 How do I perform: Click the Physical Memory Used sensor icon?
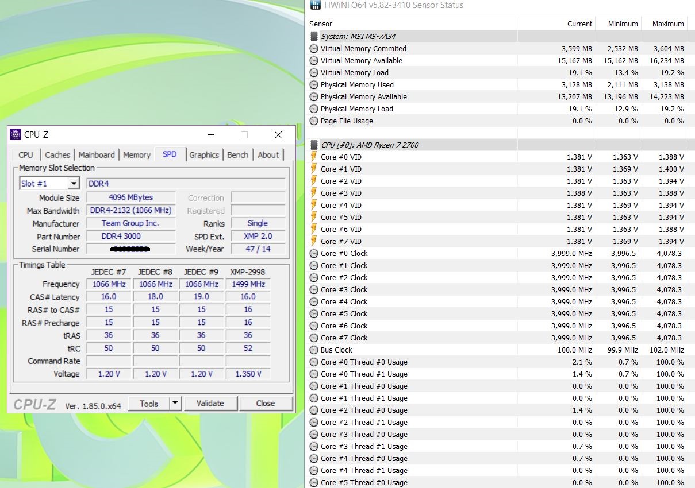pos(314,85)
